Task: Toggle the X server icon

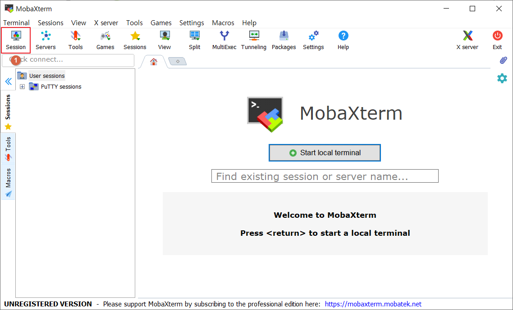Action: [x=467, y=40]
